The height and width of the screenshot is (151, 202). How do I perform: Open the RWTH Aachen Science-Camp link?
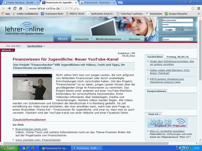coord(167,81)
